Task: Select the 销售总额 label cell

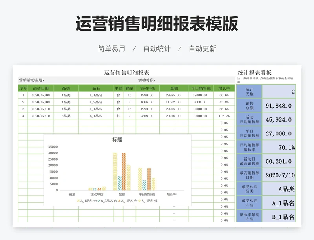Action: click(249, 105)
